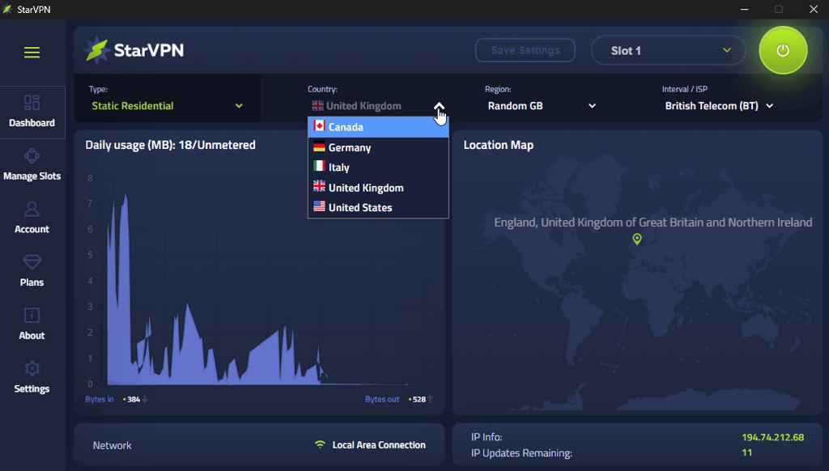Click the Save Settings button
The height and width of the screenshot is (471, 829).
click(x=525, y=50)
